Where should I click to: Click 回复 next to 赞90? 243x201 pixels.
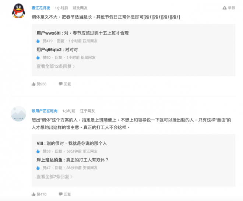coord(59,58)
